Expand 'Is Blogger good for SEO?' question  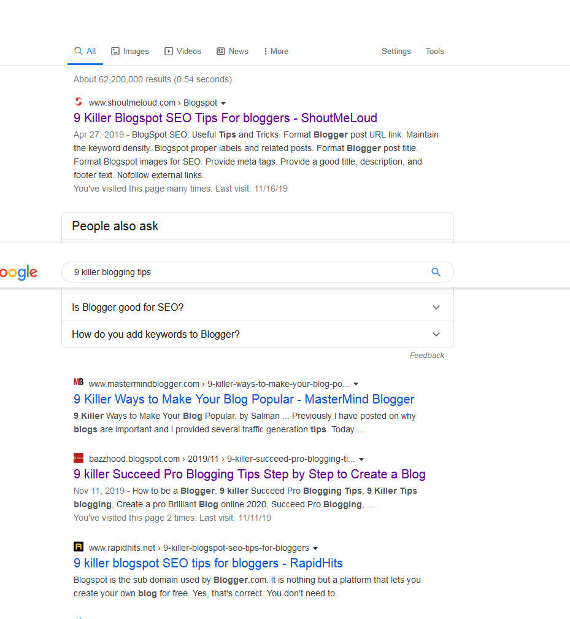pos(258,307)
